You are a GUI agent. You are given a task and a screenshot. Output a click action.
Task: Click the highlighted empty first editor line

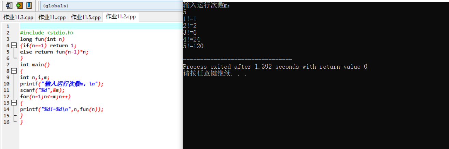pyautogui.click(x=101, y=26)
